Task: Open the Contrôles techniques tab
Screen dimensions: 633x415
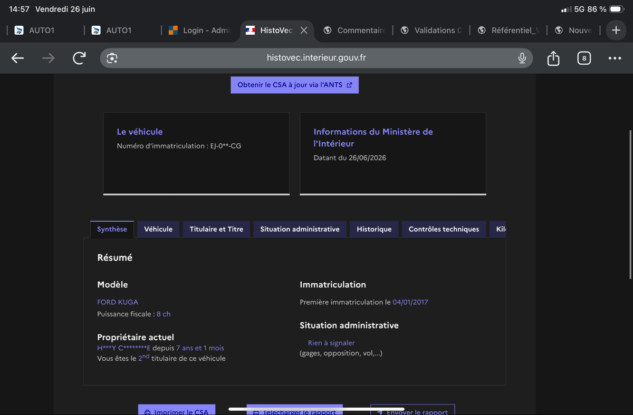Action: (x=444, y=229)
